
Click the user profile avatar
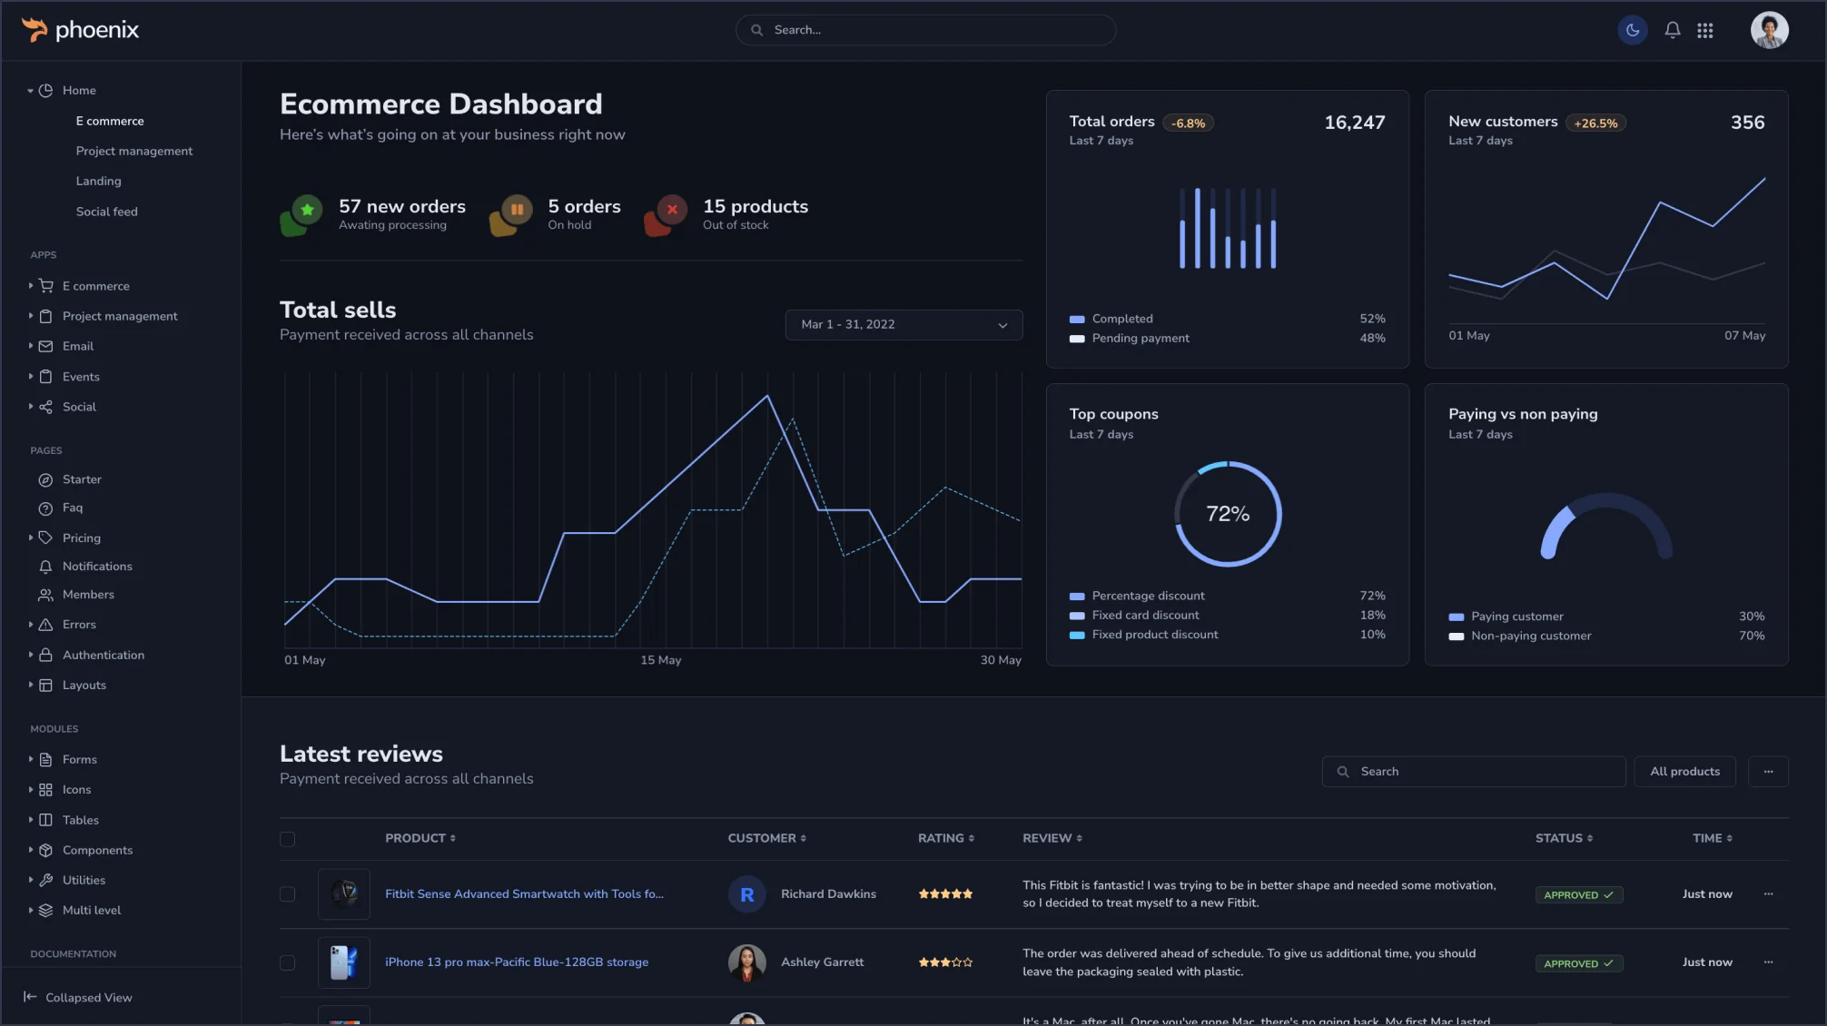(1769, 30)
